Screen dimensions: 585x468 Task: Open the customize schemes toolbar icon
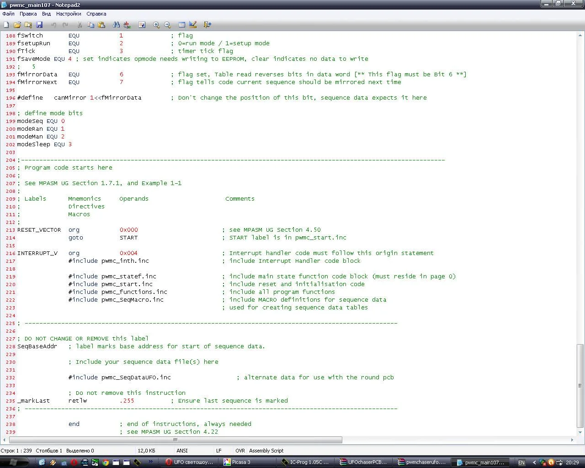[193, 25]
